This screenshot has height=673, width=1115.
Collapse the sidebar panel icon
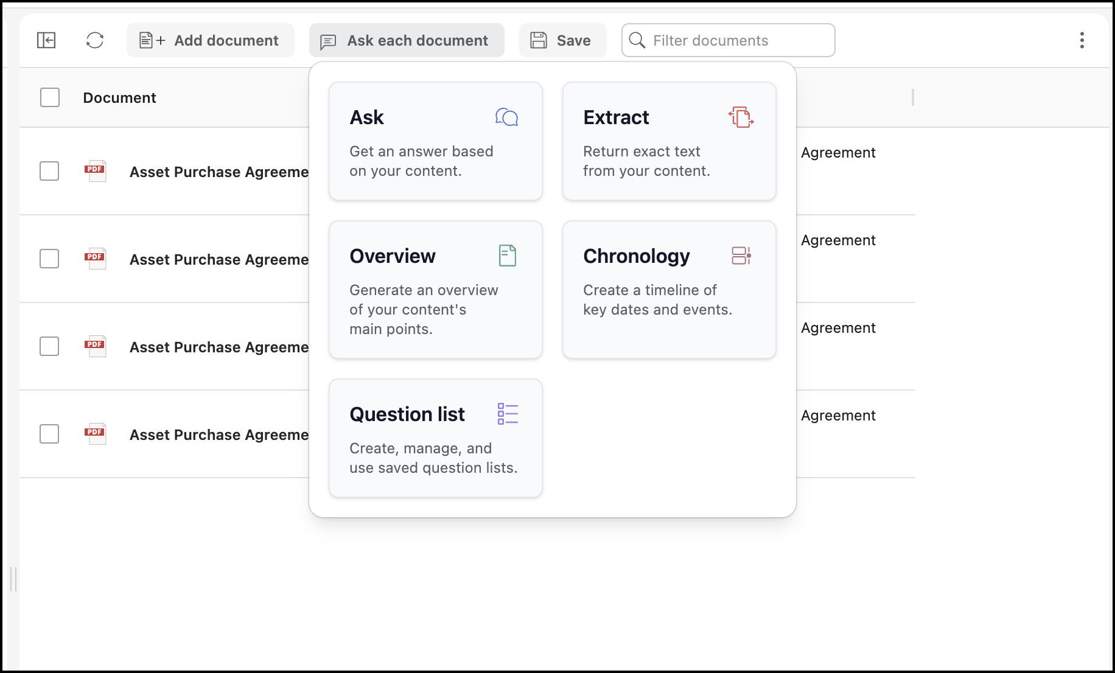tap(46, 40)
